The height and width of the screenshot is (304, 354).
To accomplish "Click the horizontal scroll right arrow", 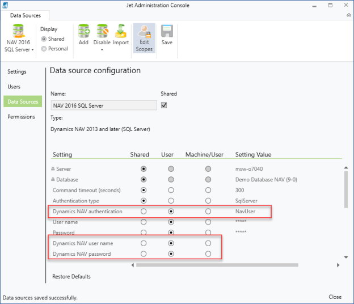I will [338, 265].
